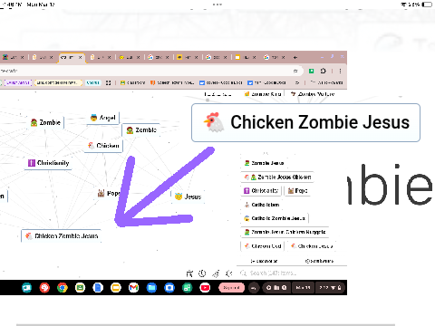Open the Files app on shelf
The width and height of the screenshot is (435, 326).
(151, 288)
